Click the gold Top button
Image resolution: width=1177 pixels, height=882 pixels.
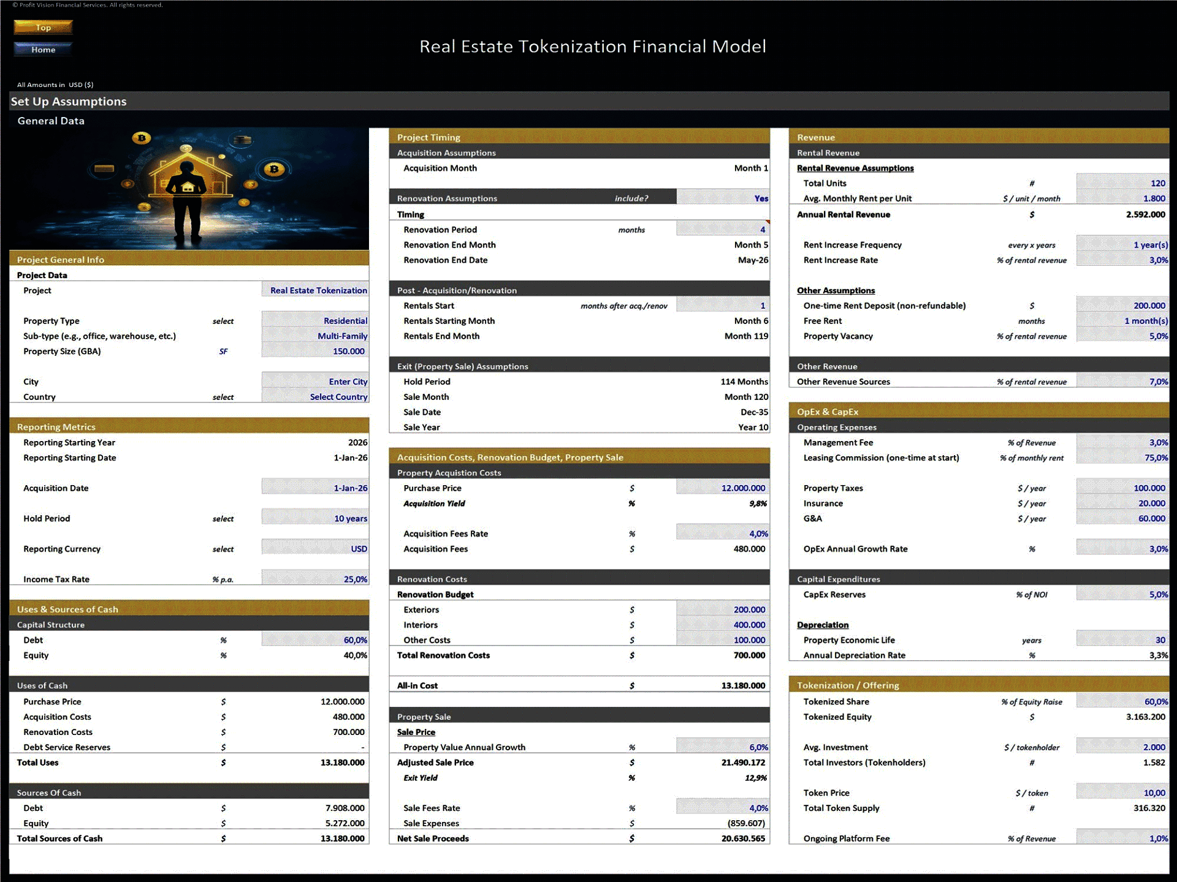(x=43, y=27)
